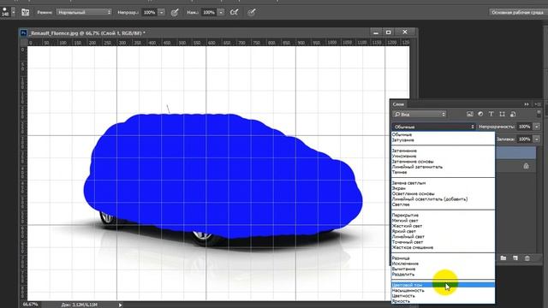Filter layers by type layers icon
Screen dimensions: 548x308
pos(491,114)
